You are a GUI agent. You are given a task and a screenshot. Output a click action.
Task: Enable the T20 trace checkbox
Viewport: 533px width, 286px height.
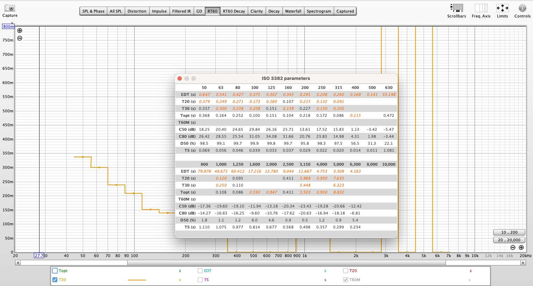click(x=346, y=271)
